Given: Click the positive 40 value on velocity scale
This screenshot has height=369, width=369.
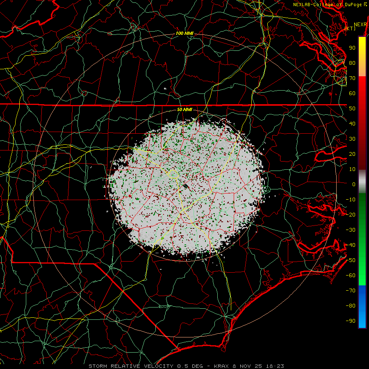Looking at the screenshot, I should pos(352,124).
